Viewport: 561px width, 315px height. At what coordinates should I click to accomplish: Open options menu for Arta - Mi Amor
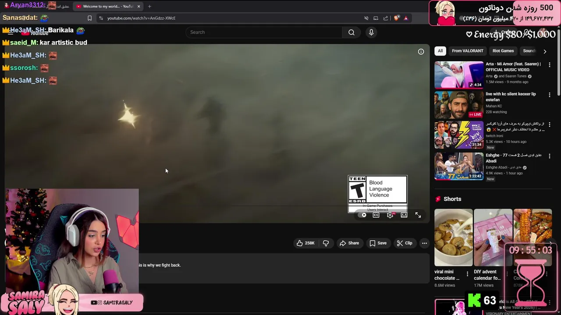coord(550,65)
